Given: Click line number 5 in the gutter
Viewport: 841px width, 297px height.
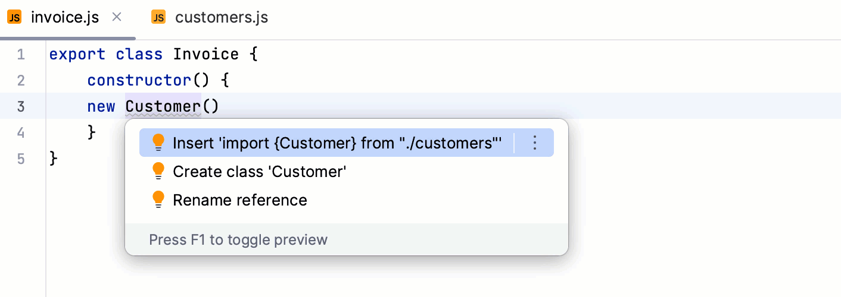Looking at the screenshot, I should click(x=21, y=159).
